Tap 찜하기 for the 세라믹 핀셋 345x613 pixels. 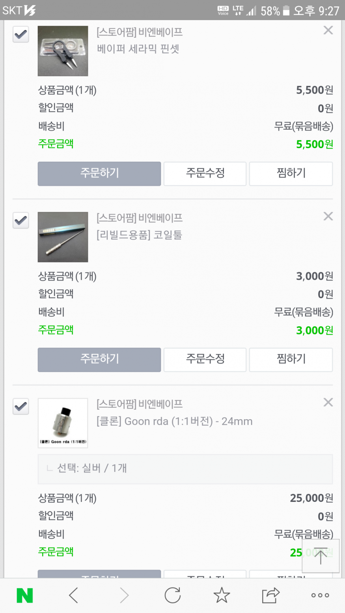point(291,173)
